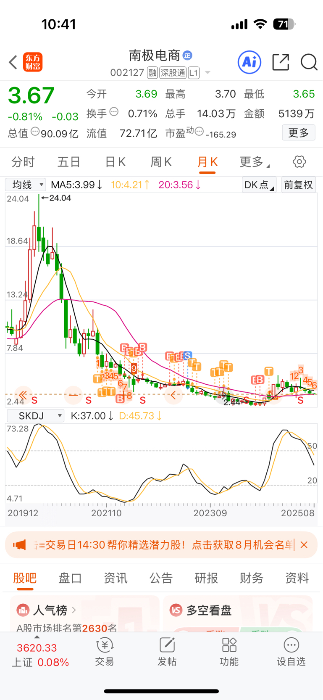Image resolution: width=323 pixels, height=700 pixels.
Task: Tap the 202508 date label
Action: (x=297, y=513)
